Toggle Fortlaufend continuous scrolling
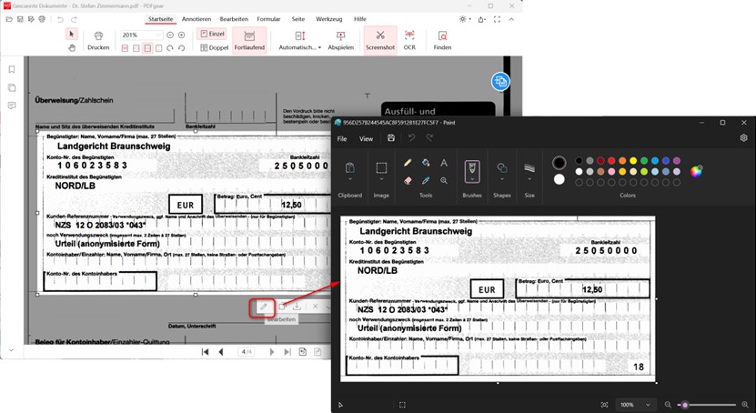The height and width of the screenshot is (413, 756). [249, 40]
